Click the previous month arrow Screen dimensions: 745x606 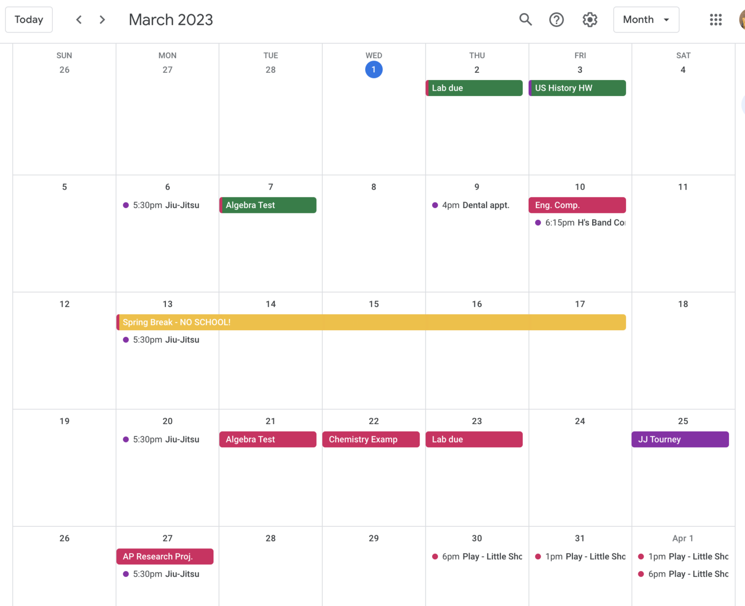79,19
